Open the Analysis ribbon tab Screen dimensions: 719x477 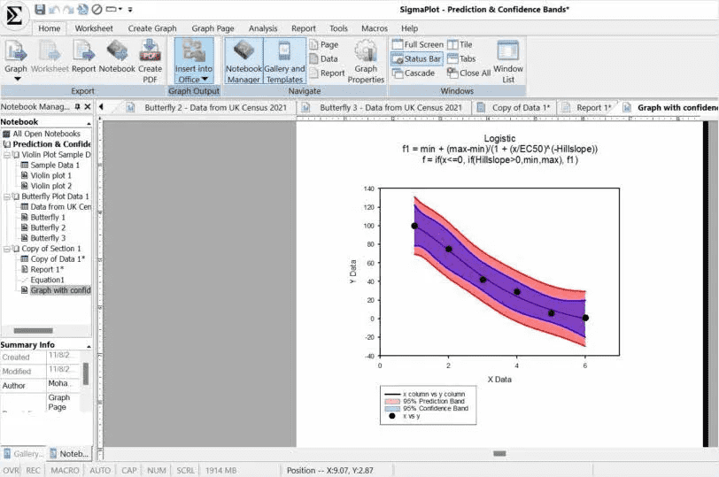(263, 28)
